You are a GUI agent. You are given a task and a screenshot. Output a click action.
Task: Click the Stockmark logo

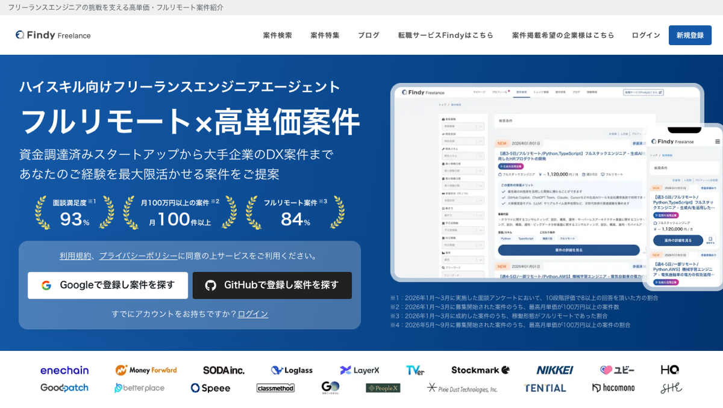[x=481, y=370]
